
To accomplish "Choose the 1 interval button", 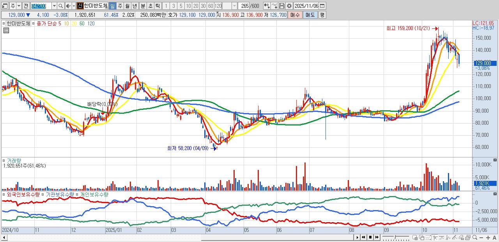I will point(166,6).
